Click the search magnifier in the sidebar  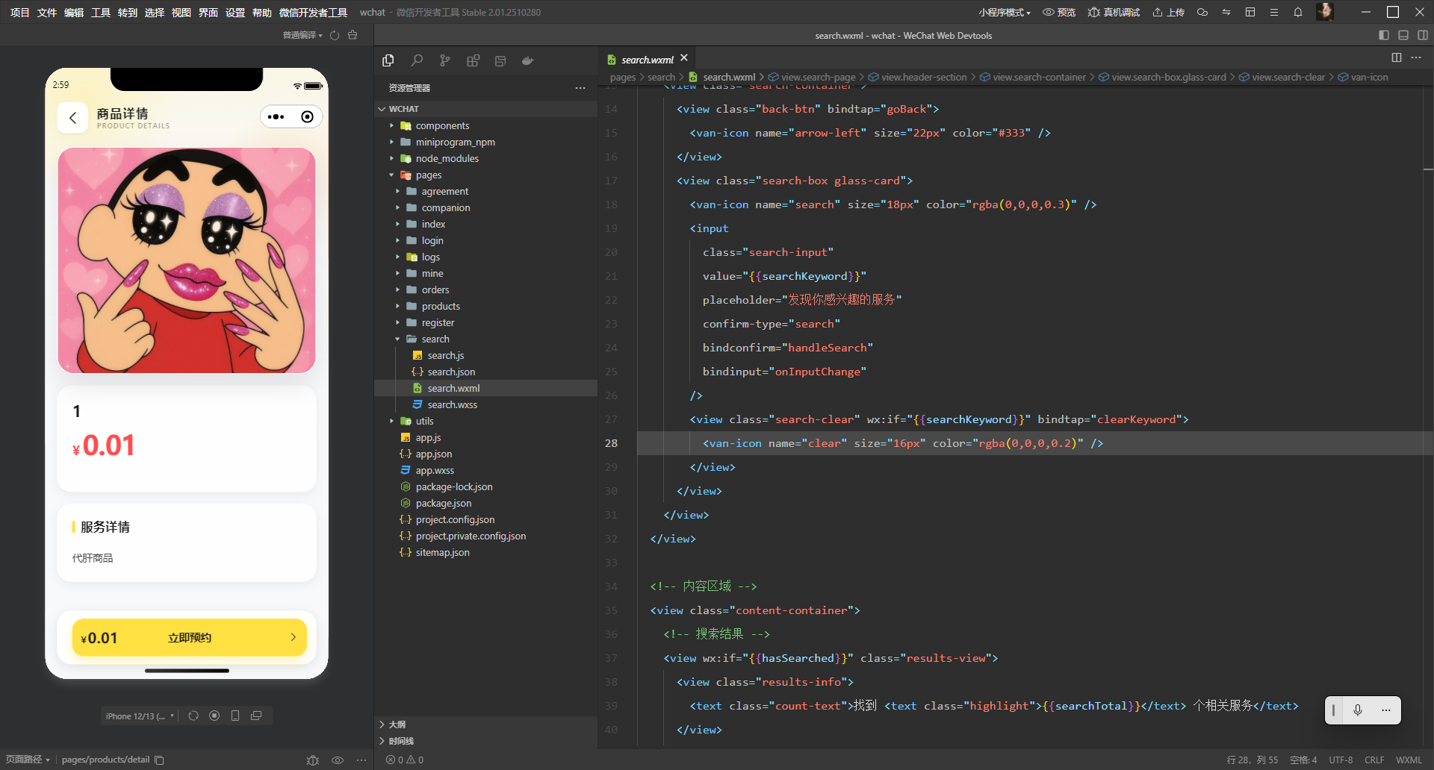click(x=417, y=60)
